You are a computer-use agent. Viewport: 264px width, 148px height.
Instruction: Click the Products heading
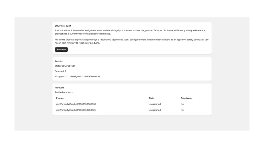(x=60, y=88)
